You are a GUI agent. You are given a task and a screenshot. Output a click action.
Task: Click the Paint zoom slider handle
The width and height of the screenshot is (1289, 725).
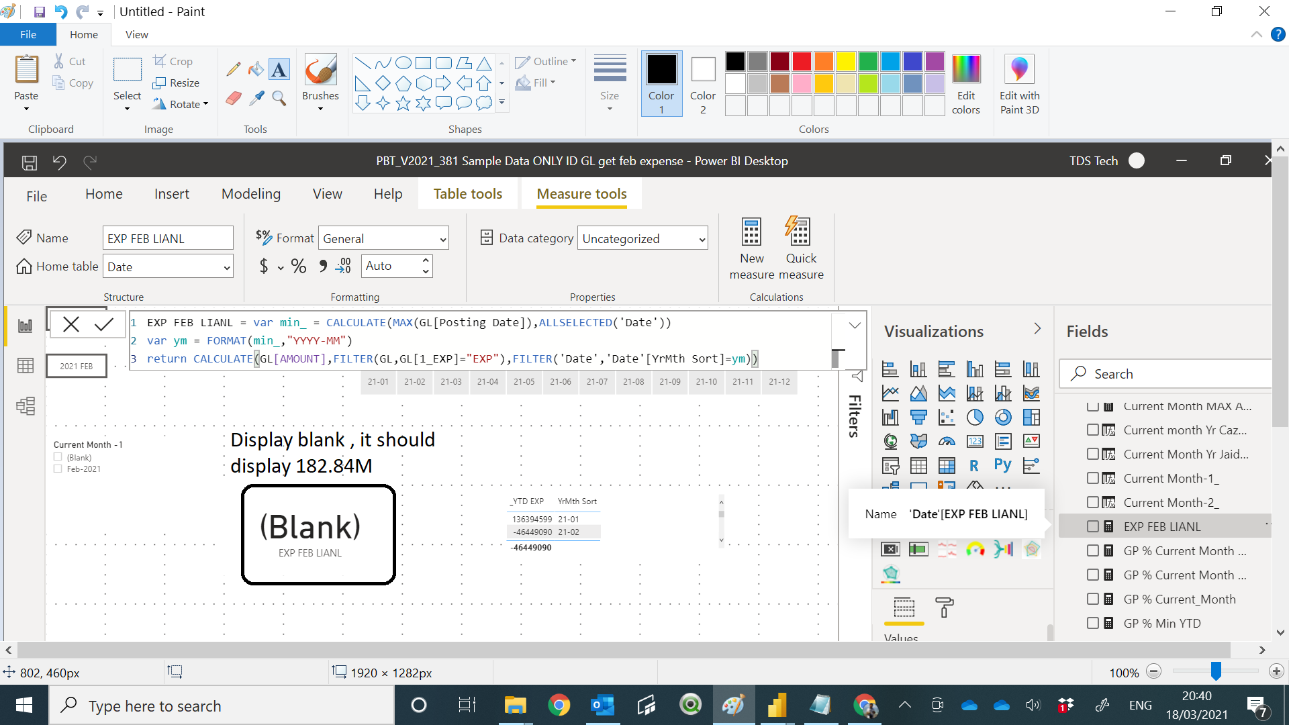click(1216, 671)
